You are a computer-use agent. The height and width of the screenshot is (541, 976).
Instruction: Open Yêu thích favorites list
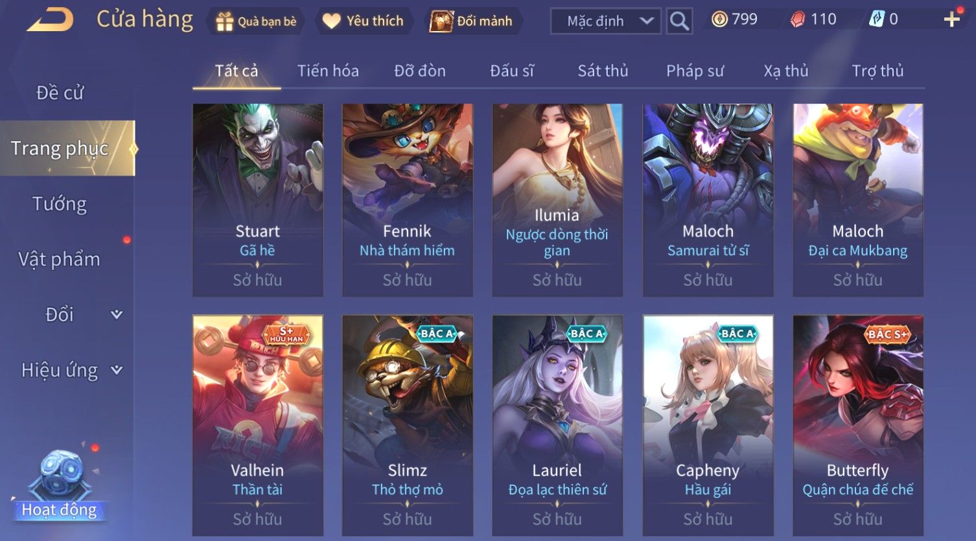click(x=364, y=21)
